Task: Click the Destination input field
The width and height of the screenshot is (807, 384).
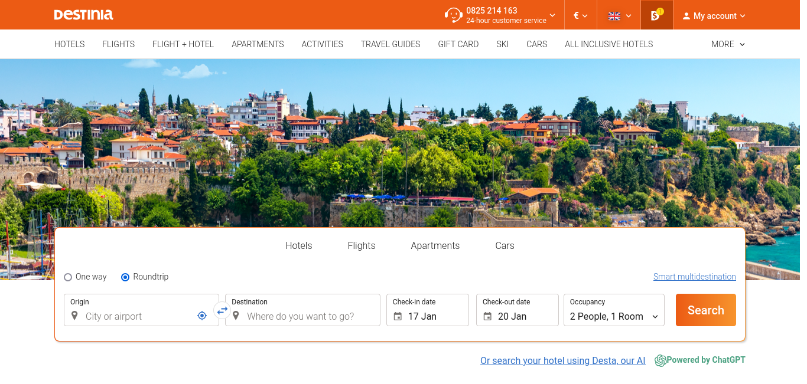Action: point(302,310)
